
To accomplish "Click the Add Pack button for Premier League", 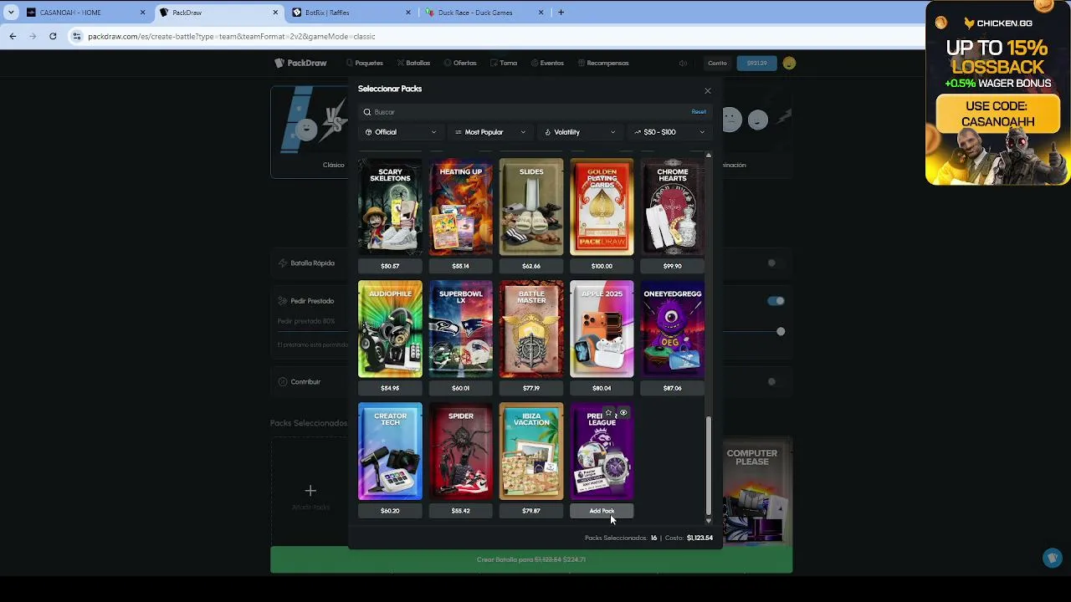I will pyautogui.click(x=602, y=511).
